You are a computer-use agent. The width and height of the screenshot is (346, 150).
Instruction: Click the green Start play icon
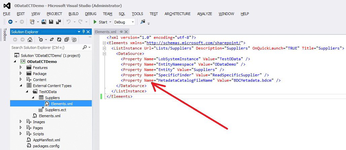point(95,22)
